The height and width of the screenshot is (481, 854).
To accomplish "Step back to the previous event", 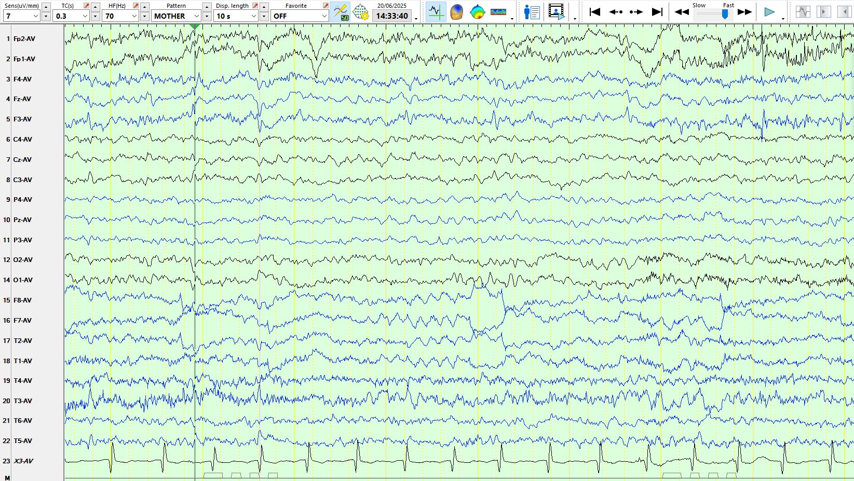I will (x=616, y=11).
